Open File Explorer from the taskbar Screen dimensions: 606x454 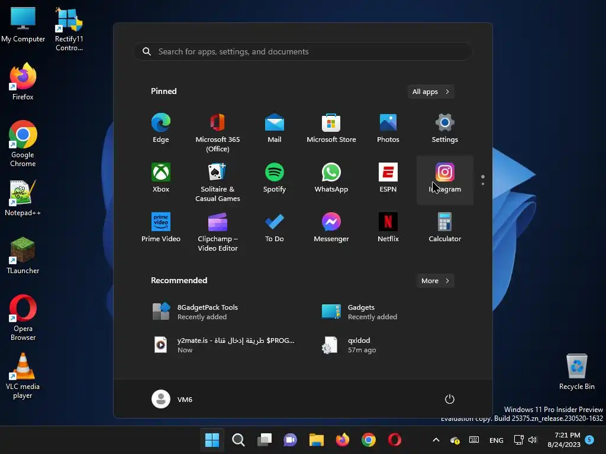[x=317, y=440]
